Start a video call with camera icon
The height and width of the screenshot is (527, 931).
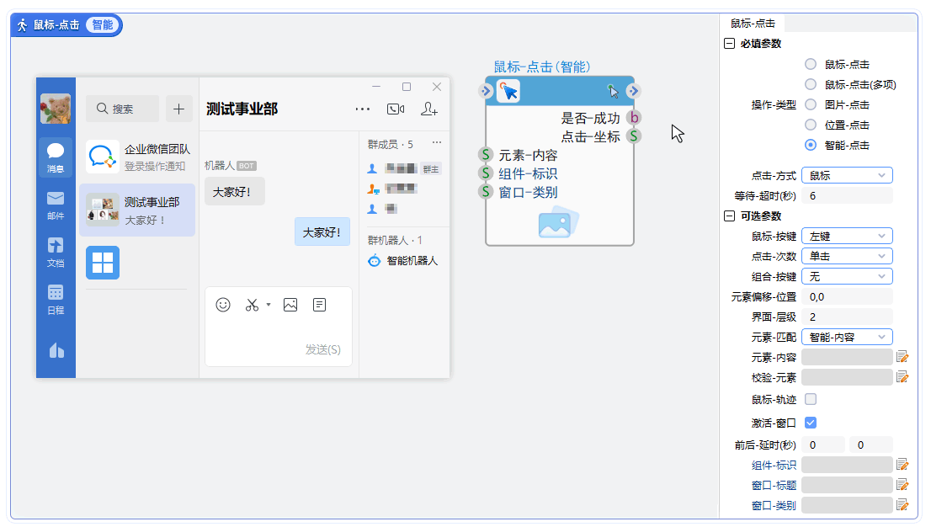coord(396,109)
